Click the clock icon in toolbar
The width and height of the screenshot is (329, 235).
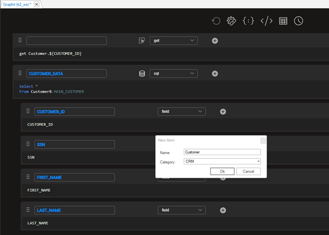point(298,21)
